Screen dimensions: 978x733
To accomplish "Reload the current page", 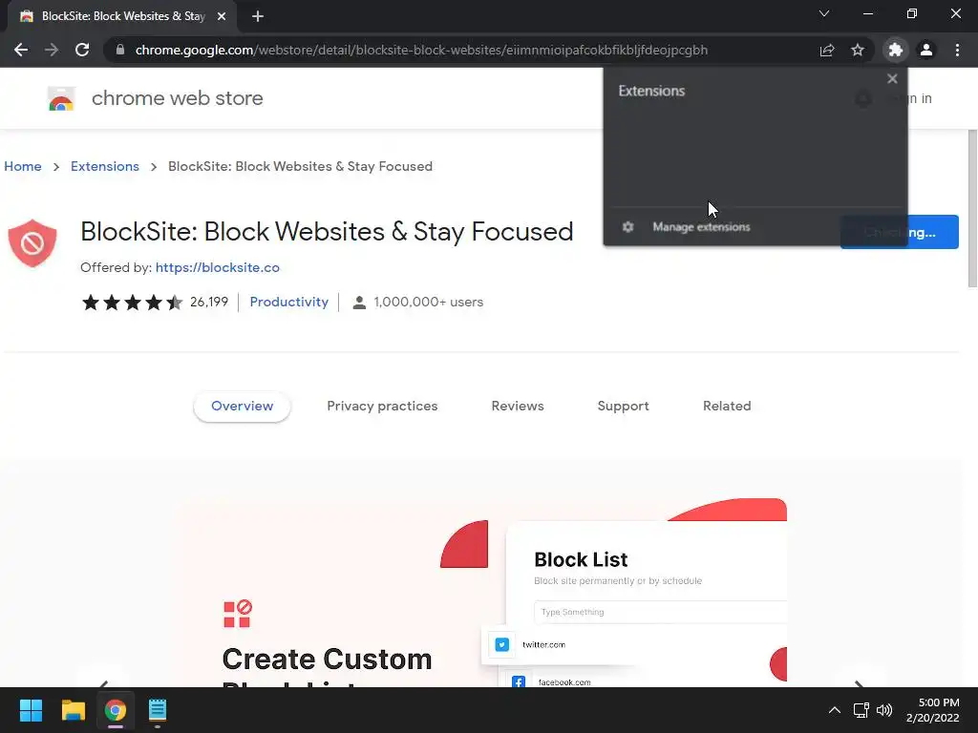I will (x=82, y=50).
